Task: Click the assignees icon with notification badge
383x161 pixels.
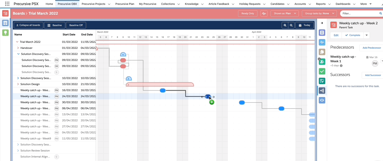Action: pyautogui.click(x=322, y=61)
